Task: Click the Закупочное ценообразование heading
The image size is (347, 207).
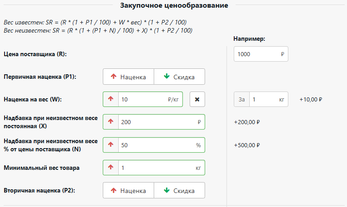Action: click(x=174, y=6)
